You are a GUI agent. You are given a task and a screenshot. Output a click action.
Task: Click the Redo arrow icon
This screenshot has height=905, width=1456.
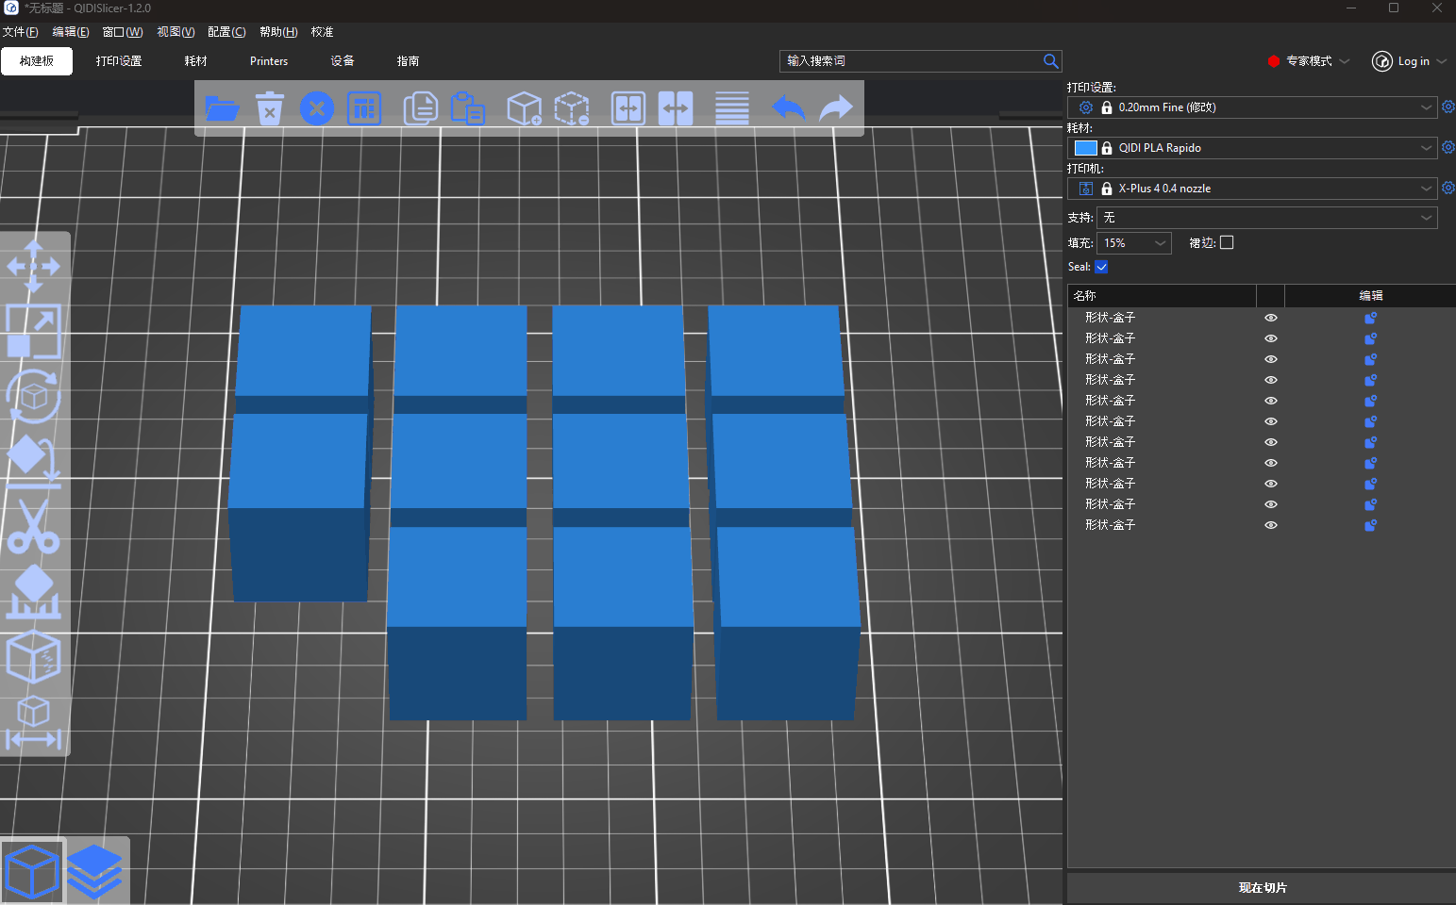pyautogui.click(x=836, y=108)
